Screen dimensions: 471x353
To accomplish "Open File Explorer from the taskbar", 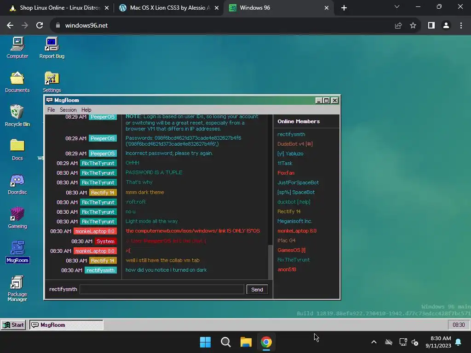I will point(246,342).
